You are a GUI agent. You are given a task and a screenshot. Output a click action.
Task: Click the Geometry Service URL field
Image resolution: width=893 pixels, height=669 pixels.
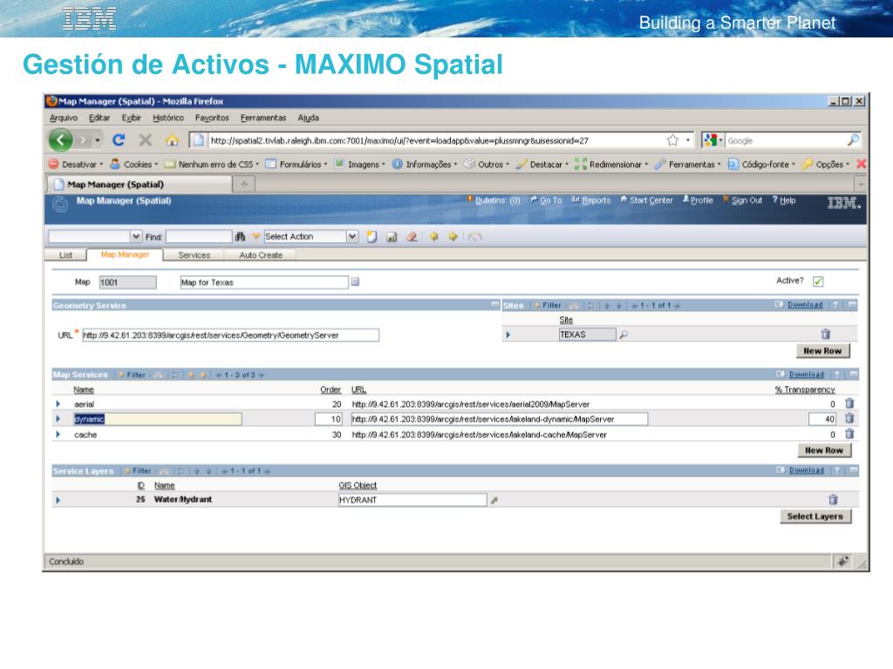click(230, 335)
